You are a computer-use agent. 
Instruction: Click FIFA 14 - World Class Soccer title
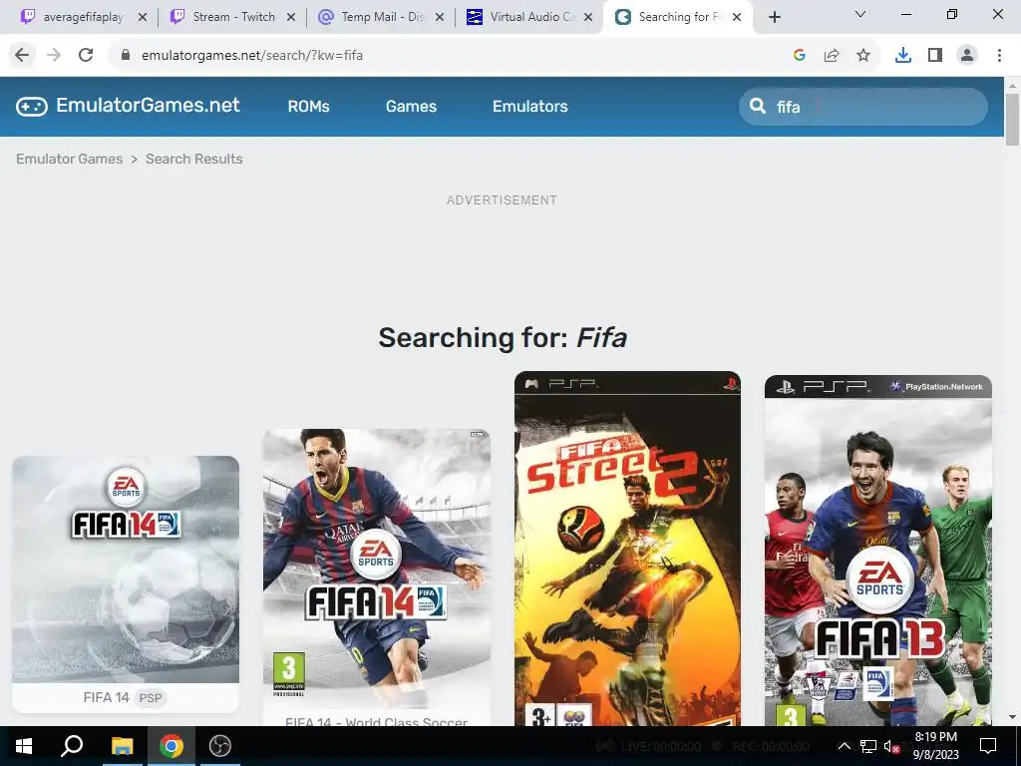coord(376,720)
